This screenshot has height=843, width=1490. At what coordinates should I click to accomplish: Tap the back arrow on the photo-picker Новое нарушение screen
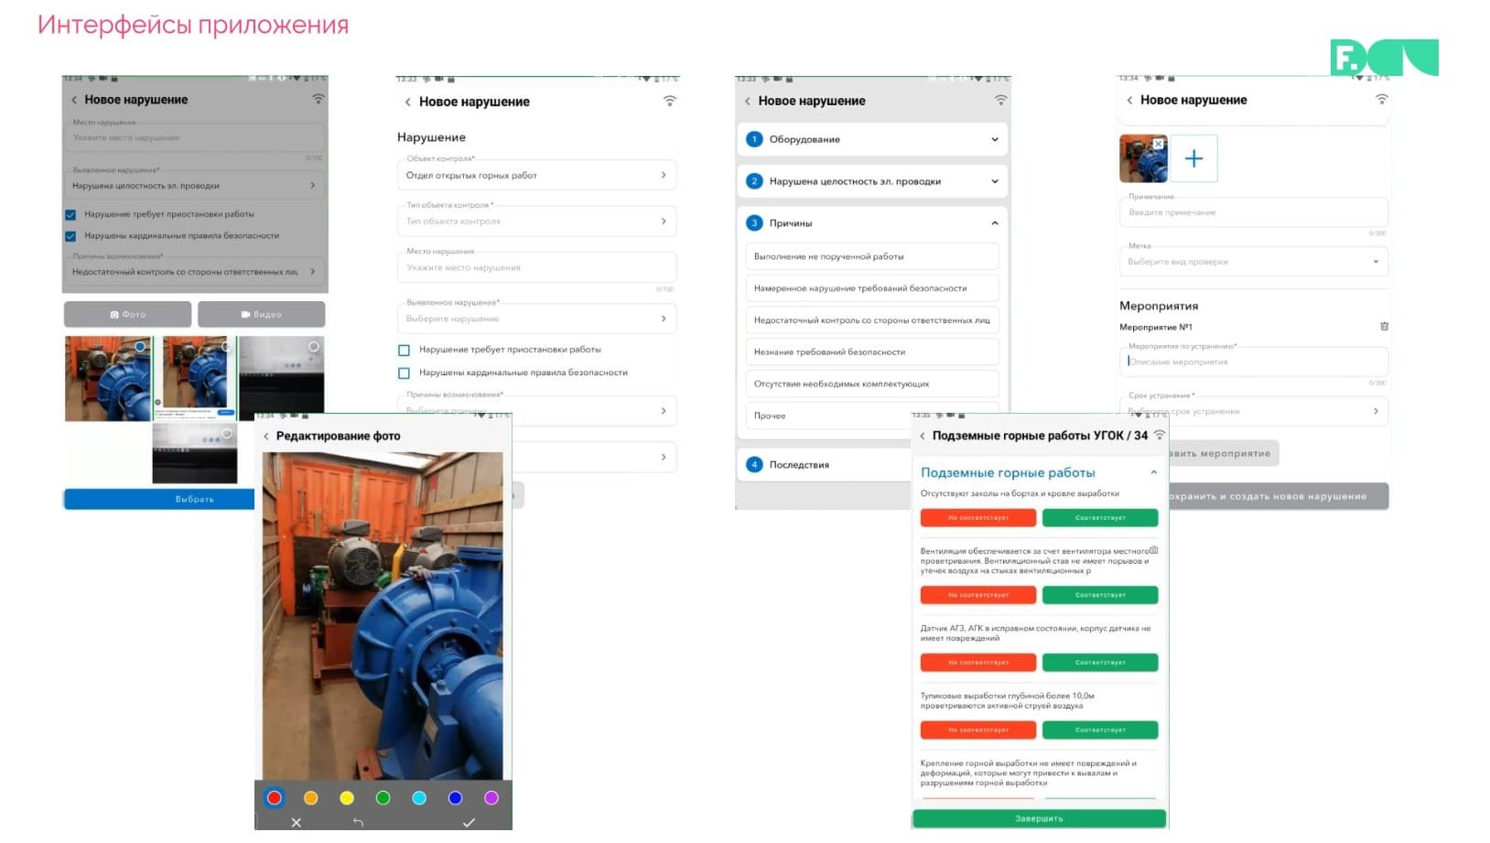[74, 100]
